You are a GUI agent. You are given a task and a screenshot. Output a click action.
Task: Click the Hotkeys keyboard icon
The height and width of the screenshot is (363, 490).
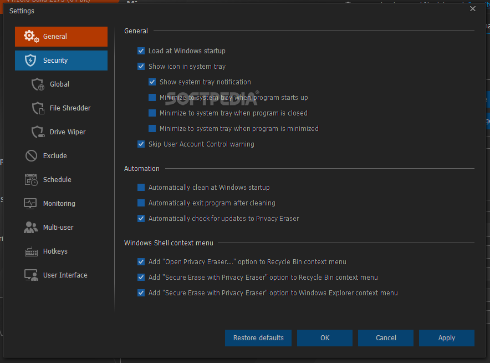(x=31, y=251)
